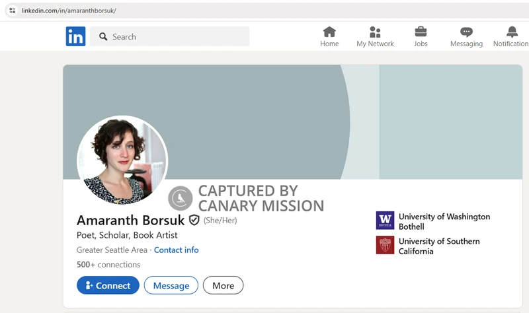Open the Contact info link
Viewport: 529px width, 313px height.
click(x=176, y=250)
